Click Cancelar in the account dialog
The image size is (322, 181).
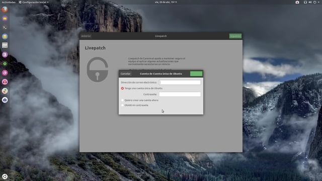tap(125, 74)
